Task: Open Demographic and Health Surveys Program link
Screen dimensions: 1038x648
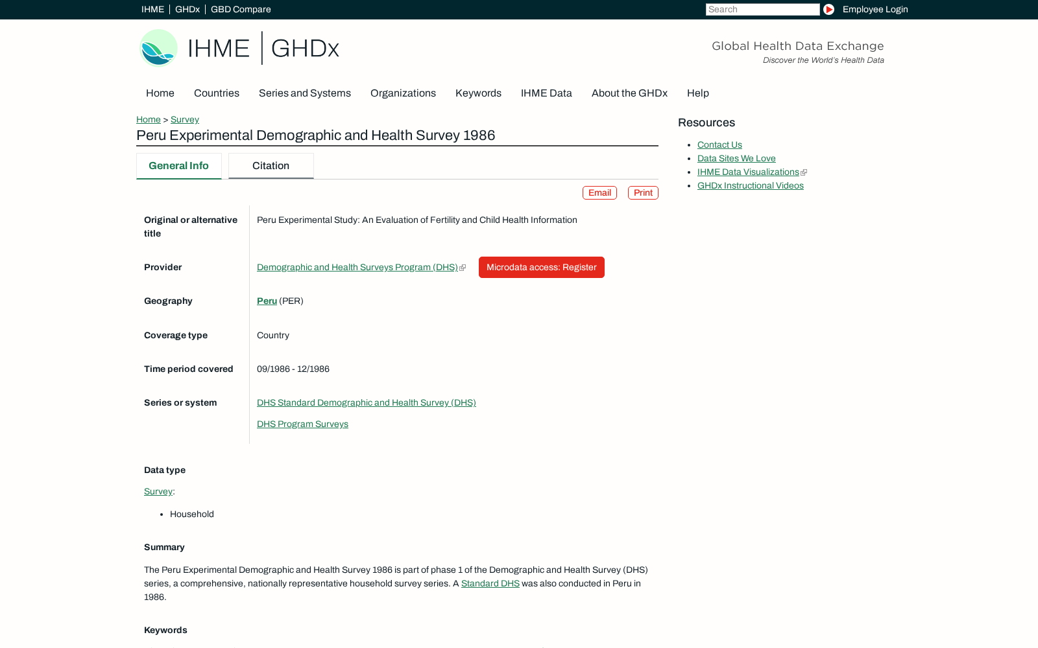Action: point(357,267)
